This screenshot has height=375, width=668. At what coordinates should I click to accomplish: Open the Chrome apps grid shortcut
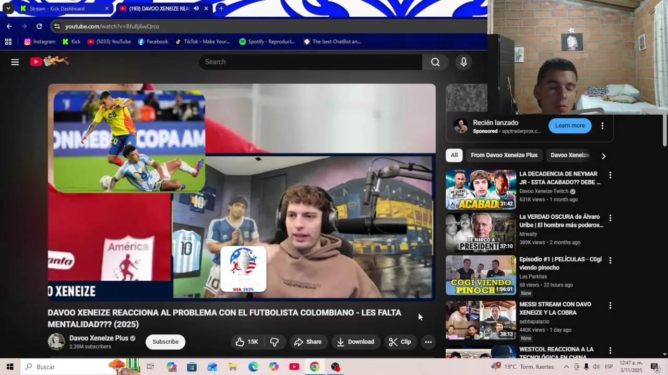(8, 42)
